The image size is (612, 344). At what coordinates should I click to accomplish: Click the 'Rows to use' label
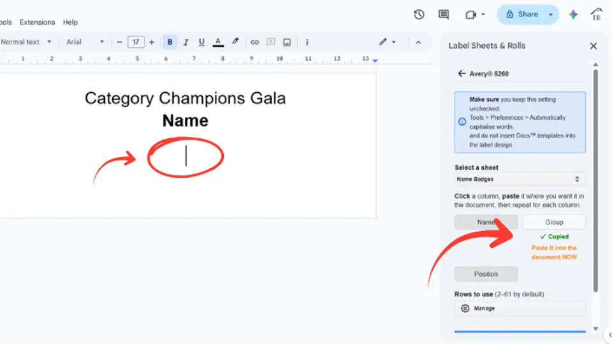tap(474, 294)
